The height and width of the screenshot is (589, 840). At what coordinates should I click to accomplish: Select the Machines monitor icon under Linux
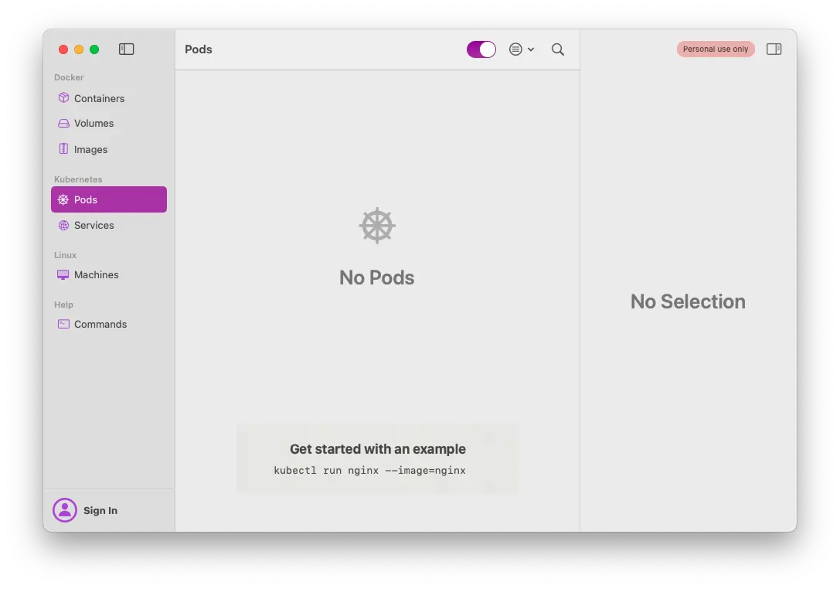(63, 274)
